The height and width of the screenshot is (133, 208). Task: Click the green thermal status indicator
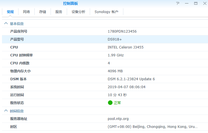(x=110, y=103)
